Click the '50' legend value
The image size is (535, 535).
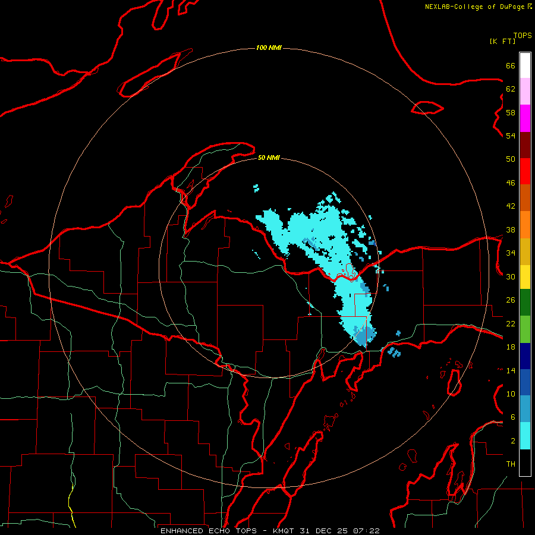[x=511, y=159]
